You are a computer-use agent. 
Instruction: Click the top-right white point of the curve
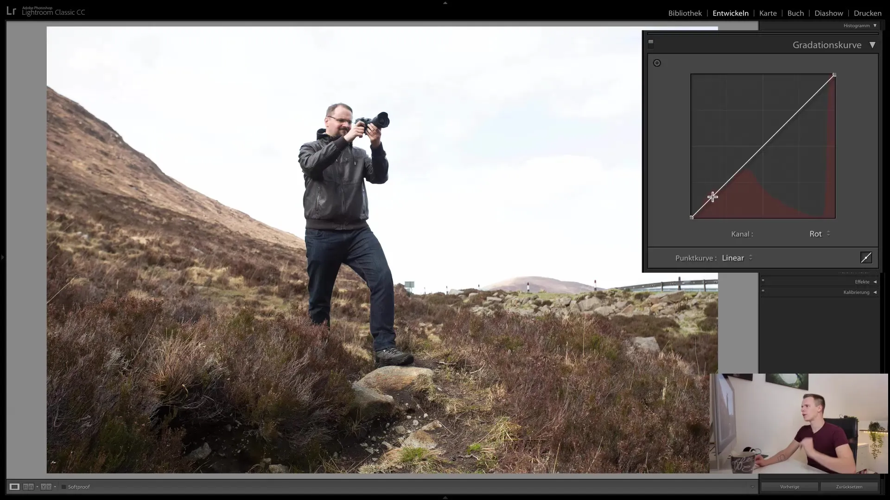coord(834,75)
